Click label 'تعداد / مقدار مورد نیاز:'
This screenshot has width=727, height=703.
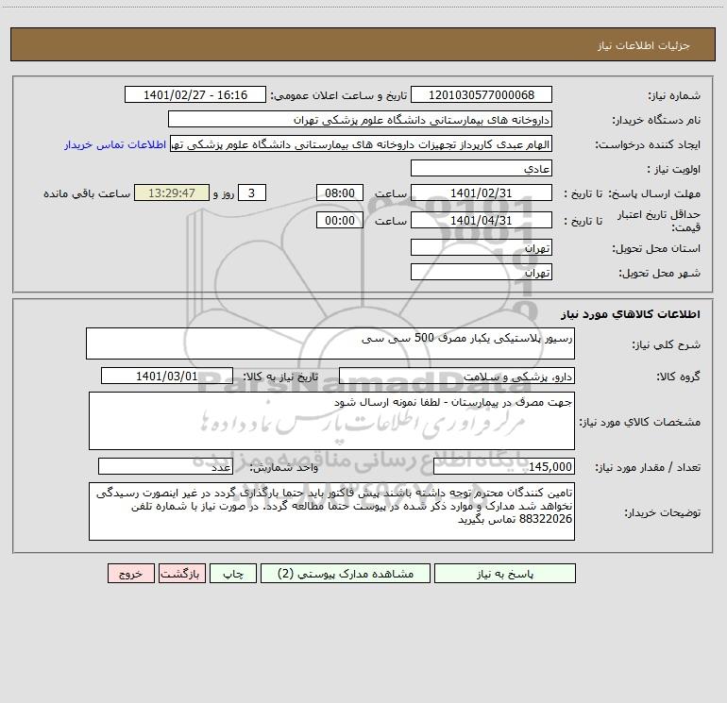tap(648, 468)
